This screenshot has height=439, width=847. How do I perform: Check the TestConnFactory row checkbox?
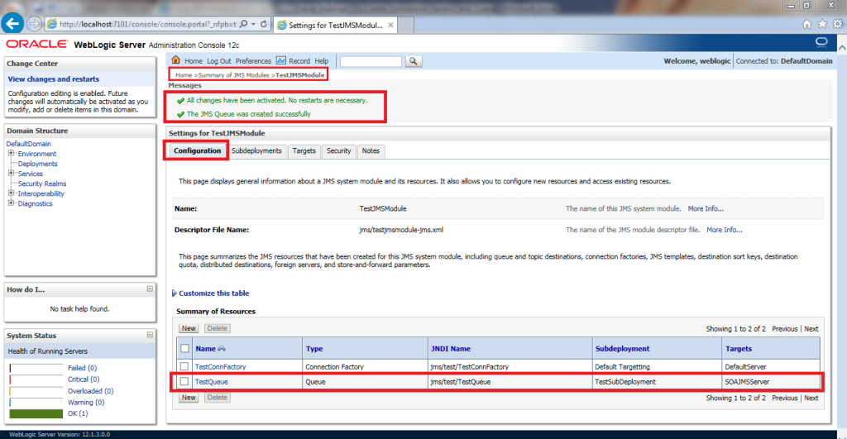tap(184, 366)
